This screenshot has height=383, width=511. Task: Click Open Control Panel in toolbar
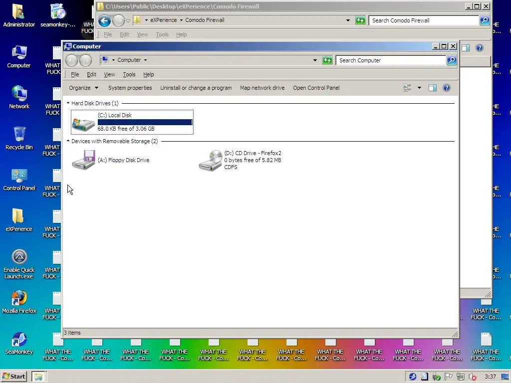(316, 88)
